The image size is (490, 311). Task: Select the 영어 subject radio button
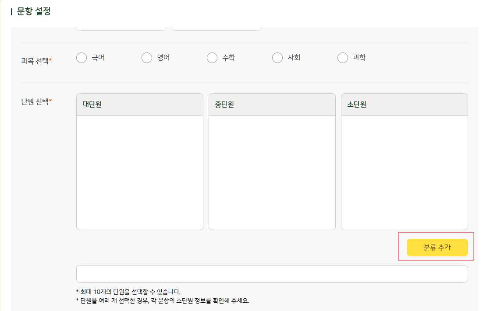click(x=147, y=58)
